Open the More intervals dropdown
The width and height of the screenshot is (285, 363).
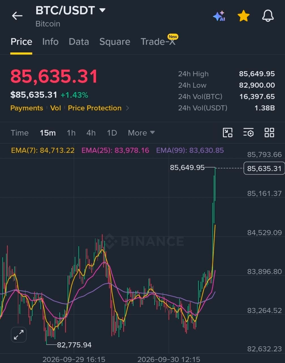pyautogui.click(x=141, y=133)
